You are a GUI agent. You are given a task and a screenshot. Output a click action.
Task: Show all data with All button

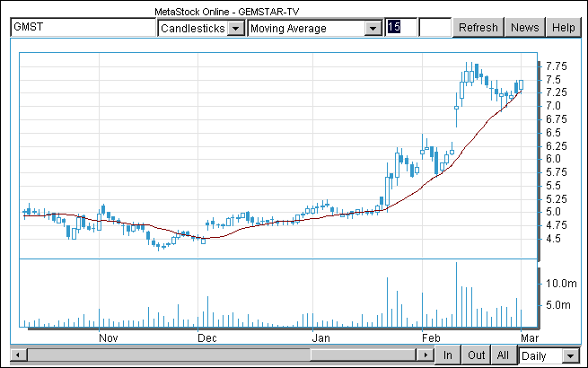pyautogui.click(x=503, y=355)
